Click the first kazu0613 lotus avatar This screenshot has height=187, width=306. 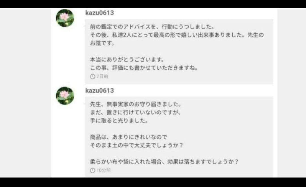(65, 18)
